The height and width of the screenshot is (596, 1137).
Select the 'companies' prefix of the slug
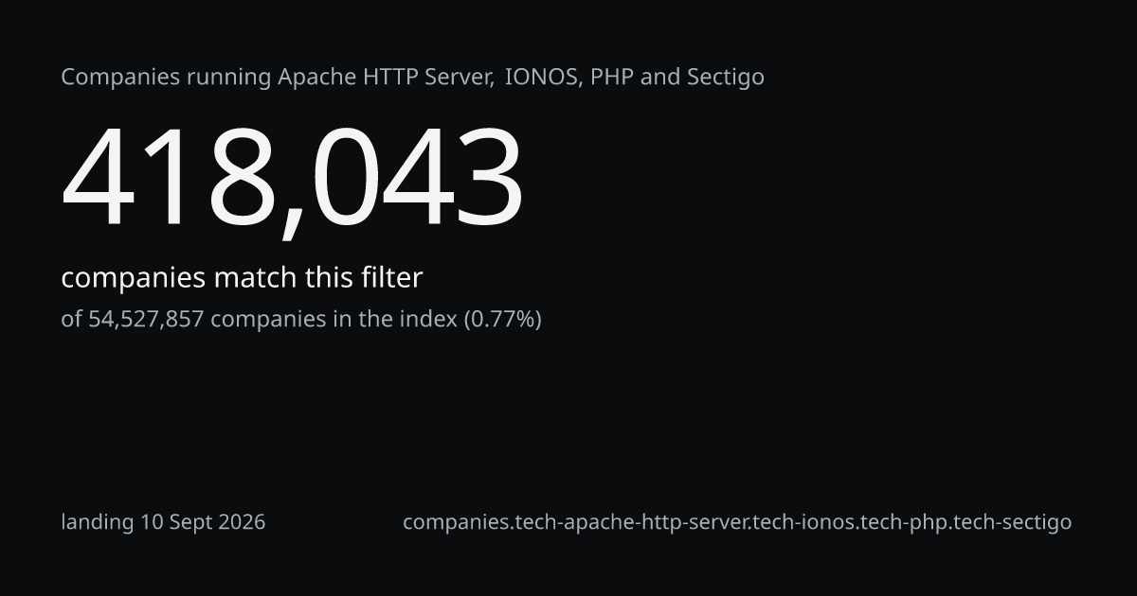(x=454, y=522)
